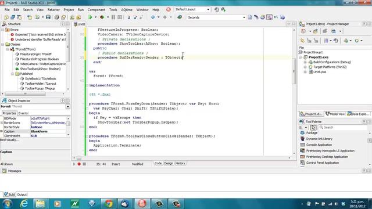
Task: Open Internet Explorer from the taskbar
Action: click(x=24, y=204)
